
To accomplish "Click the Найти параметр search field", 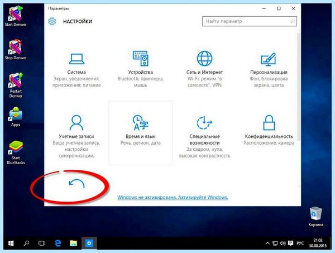I will coord(250,21).
